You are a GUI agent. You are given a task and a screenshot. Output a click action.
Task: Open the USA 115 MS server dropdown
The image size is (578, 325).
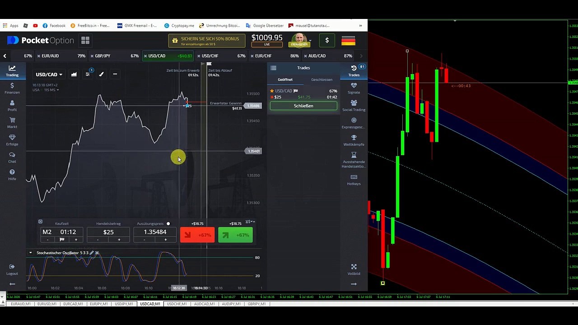[x=46, y=90]
